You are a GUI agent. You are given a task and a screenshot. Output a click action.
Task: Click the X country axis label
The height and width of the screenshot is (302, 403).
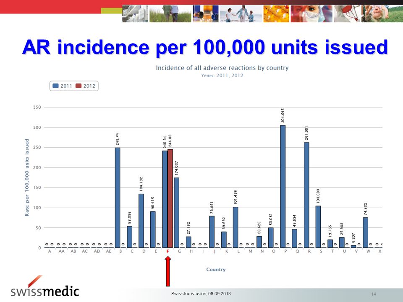(x=380, y=251)
